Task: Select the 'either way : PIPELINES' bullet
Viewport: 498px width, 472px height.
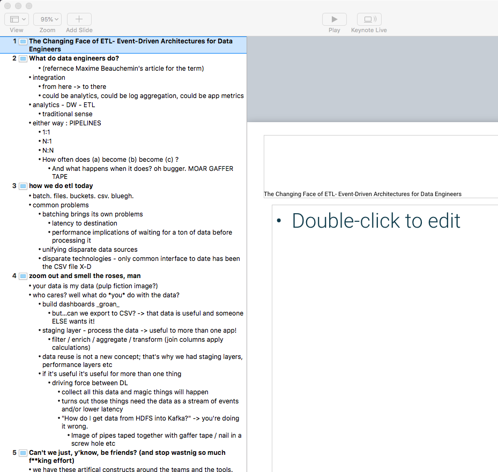Action: tap(66, 123)
